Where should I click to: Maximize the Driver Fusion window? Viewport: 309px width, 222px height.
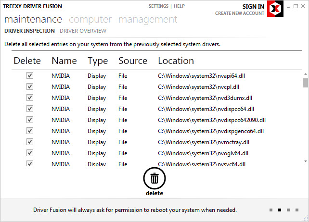[x=296, y=6]
